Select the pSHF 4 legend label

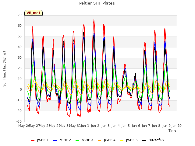[110, 140]
